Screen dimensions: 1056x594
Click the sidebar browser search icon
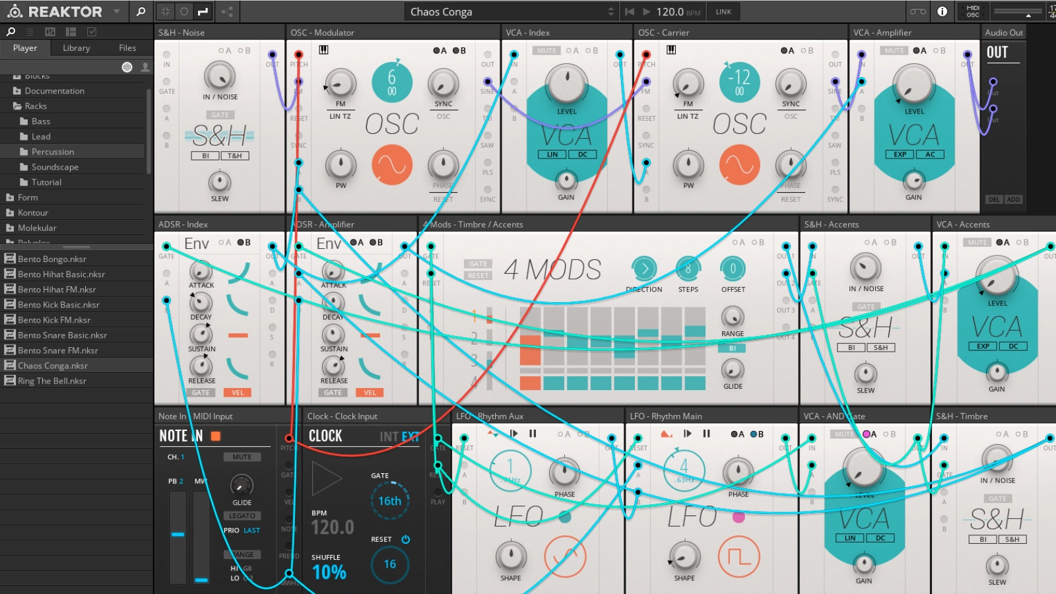(11, 32)
